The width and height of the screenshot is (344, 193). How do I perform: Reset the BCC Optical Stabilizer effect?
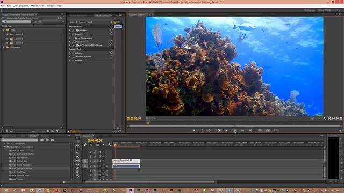coord(111,45)
